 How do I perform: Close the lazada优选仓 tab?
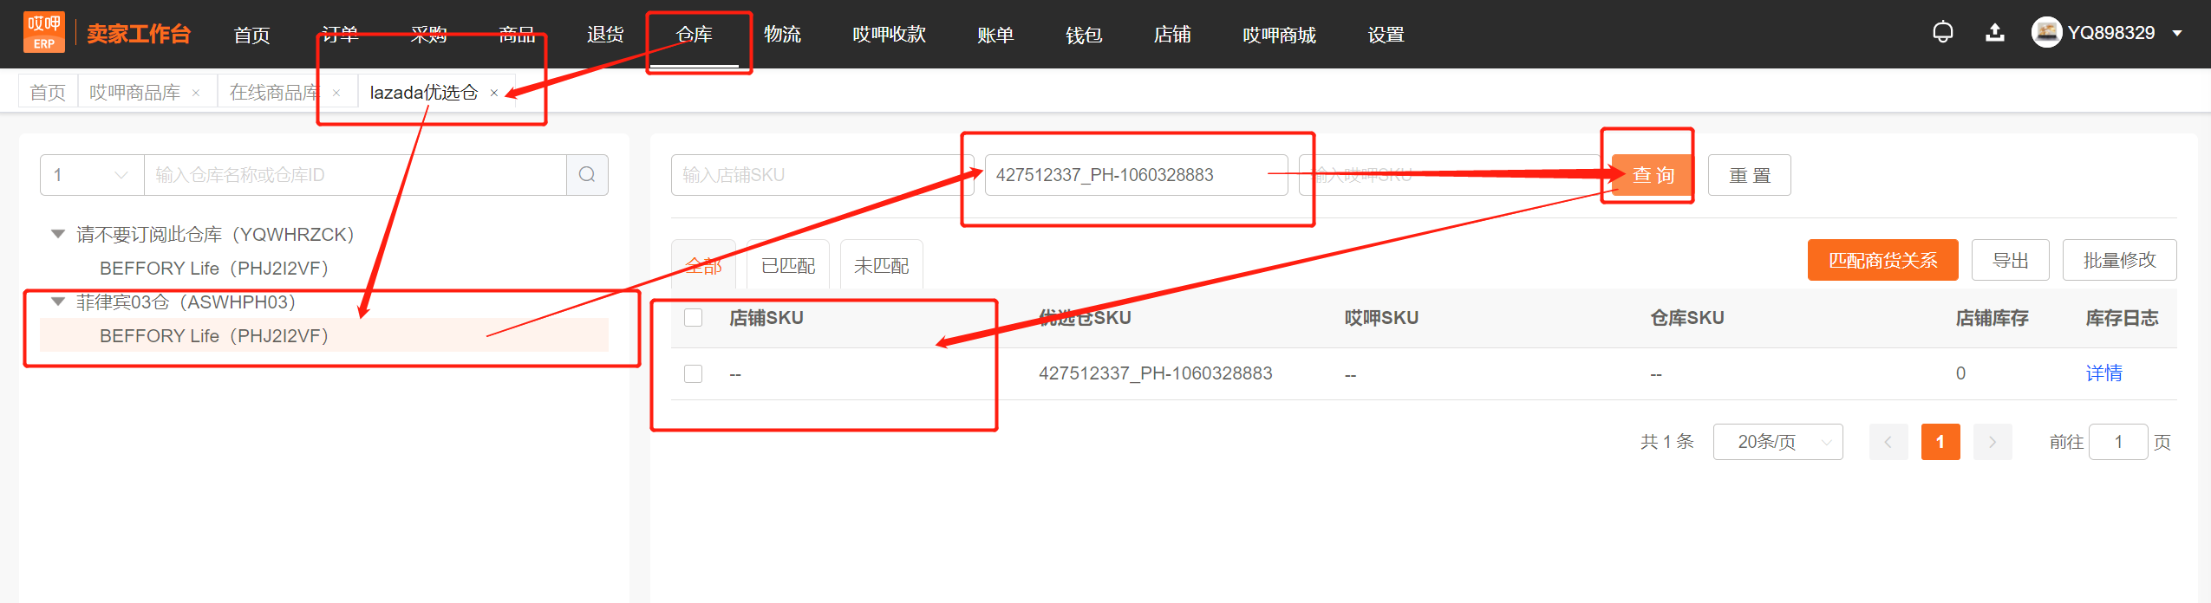[494, 93]
